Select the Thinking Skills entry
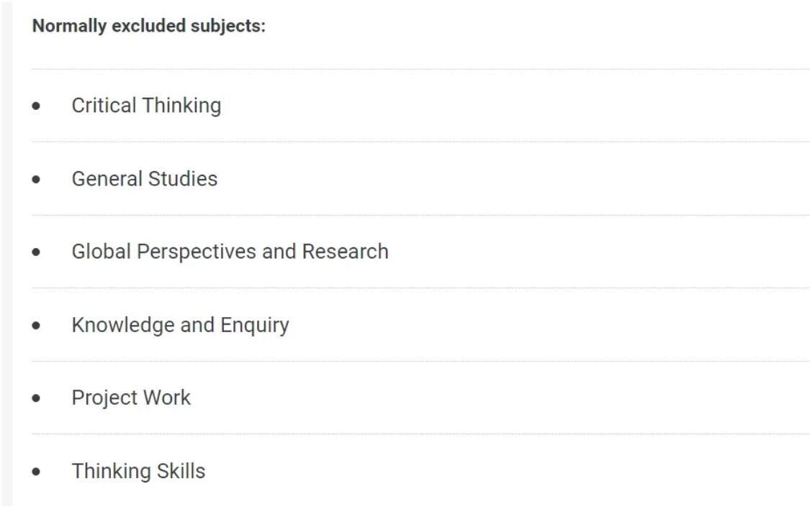 [x=138, y=472]
